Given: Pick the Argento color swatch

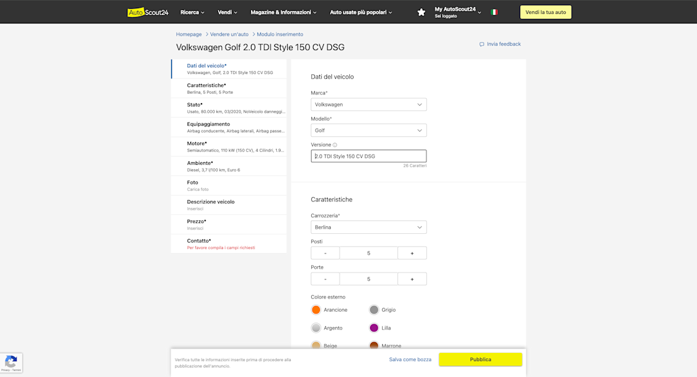Looking at the screenshot, I should [316, 328].
